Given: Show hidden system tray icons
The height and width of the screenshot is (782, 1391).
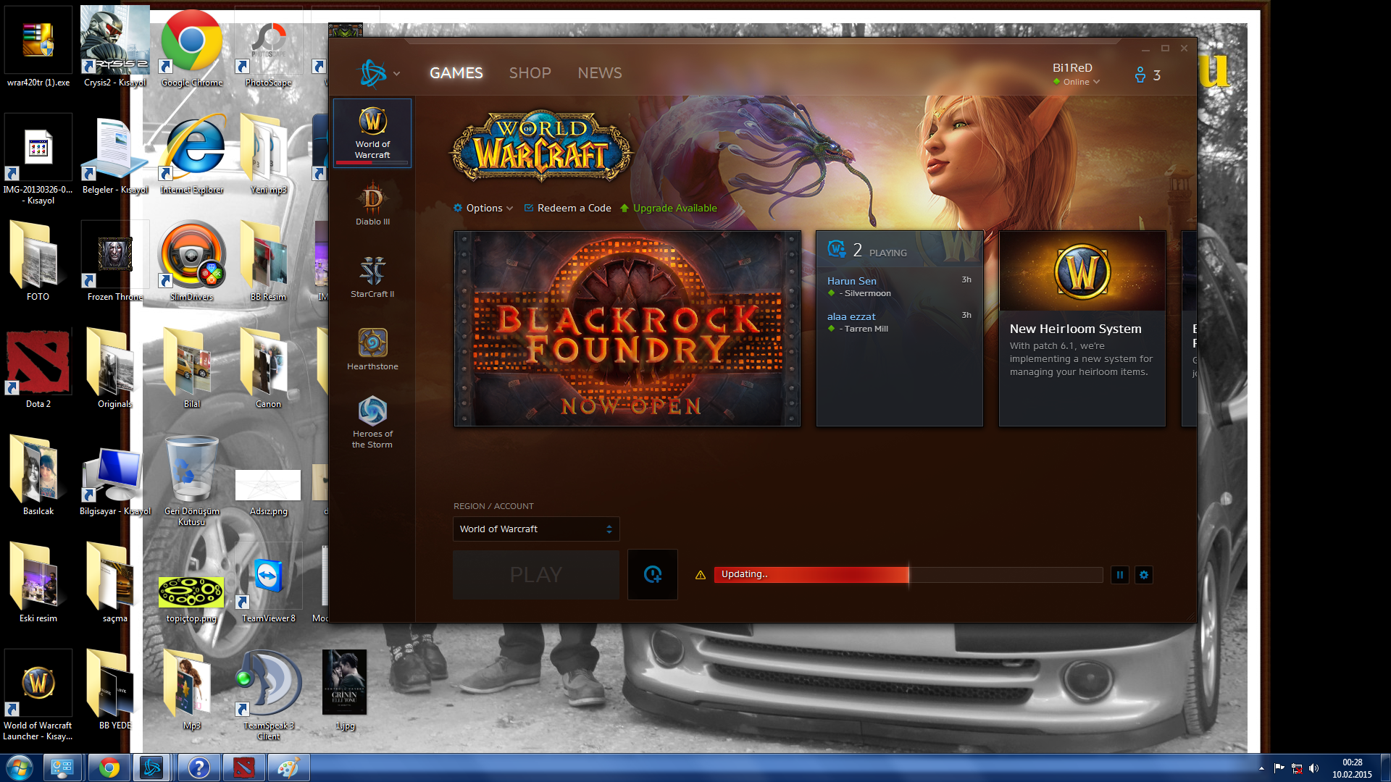Looking at the screenshot, I should pyautogui.click(x=1261, y=768).
